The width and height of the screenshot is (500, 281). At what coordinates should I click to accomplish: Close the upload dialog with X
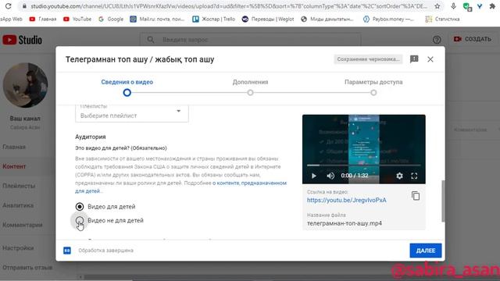430,59
